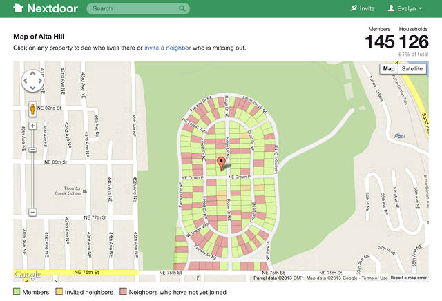Click the orange Invited neighbors swatch
442x301 pixels.
coord(59,292)
